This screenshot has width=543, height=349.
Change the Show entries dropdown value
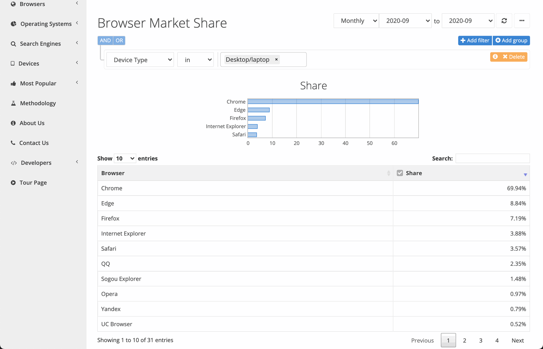click(125, 158)
